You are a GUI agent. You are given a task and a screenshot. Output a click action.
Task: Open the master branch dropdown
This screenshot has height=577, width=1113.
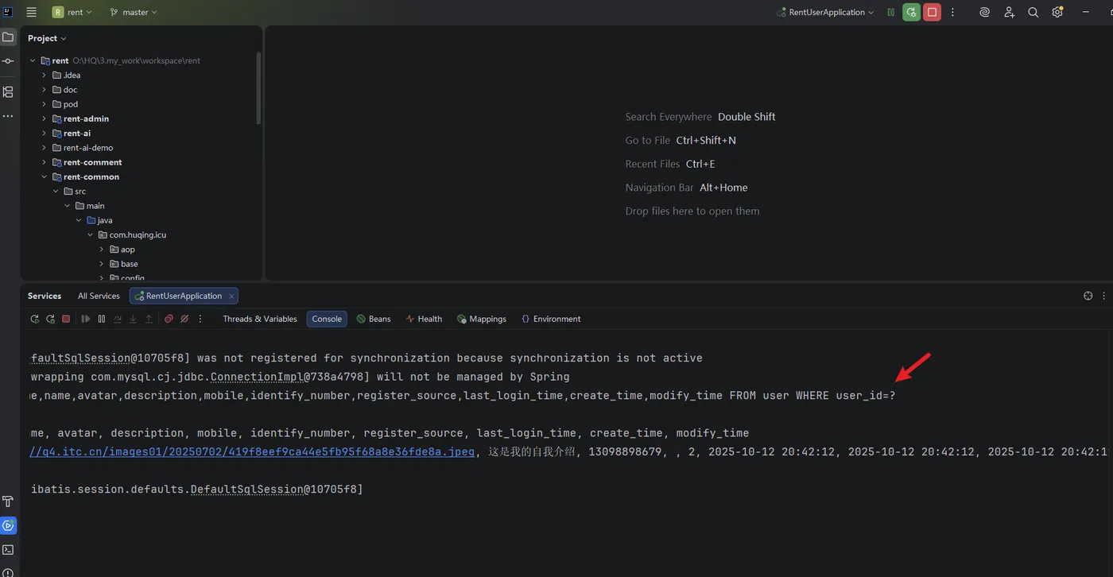point(134,12)
